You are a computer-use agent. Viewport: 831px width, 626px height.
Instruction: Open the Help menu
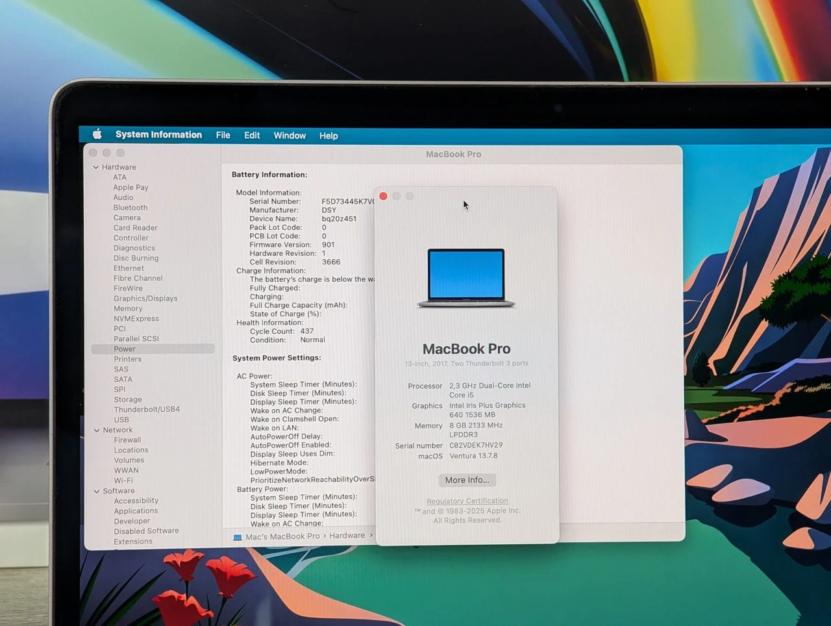point(329,136)
